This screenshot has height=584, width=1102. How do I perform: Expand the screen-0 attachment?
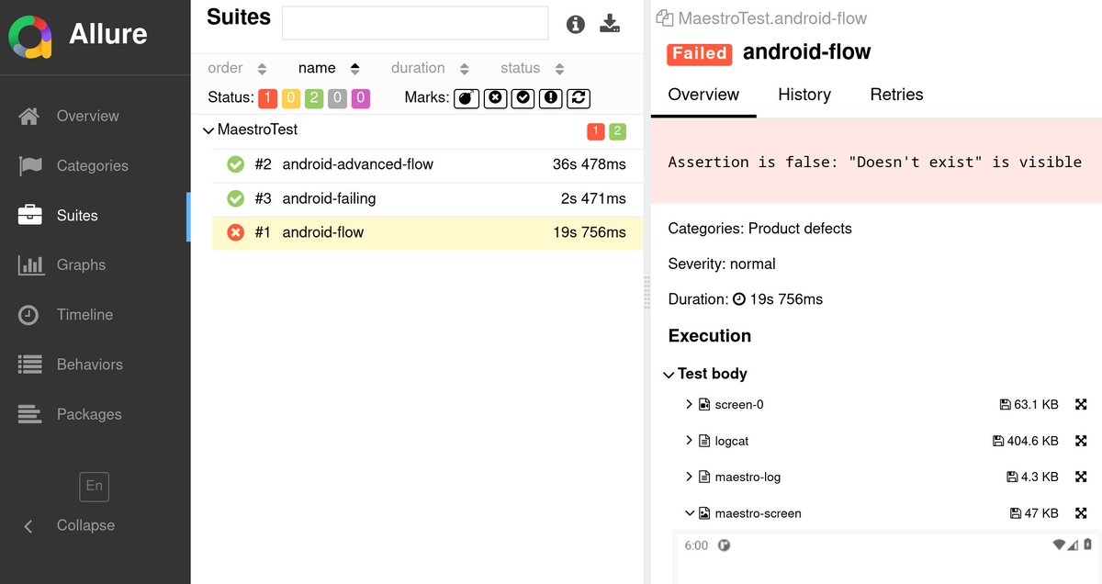pos(689,404)
